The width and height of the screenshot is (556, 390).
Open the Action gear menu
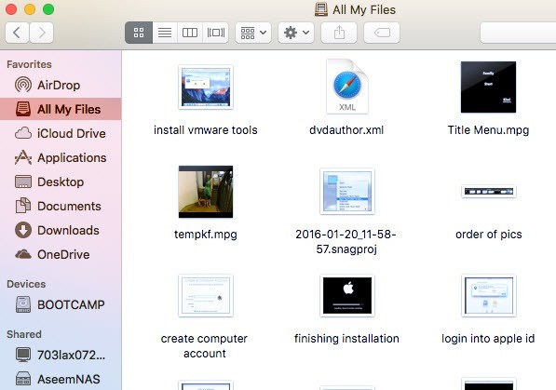296,33
